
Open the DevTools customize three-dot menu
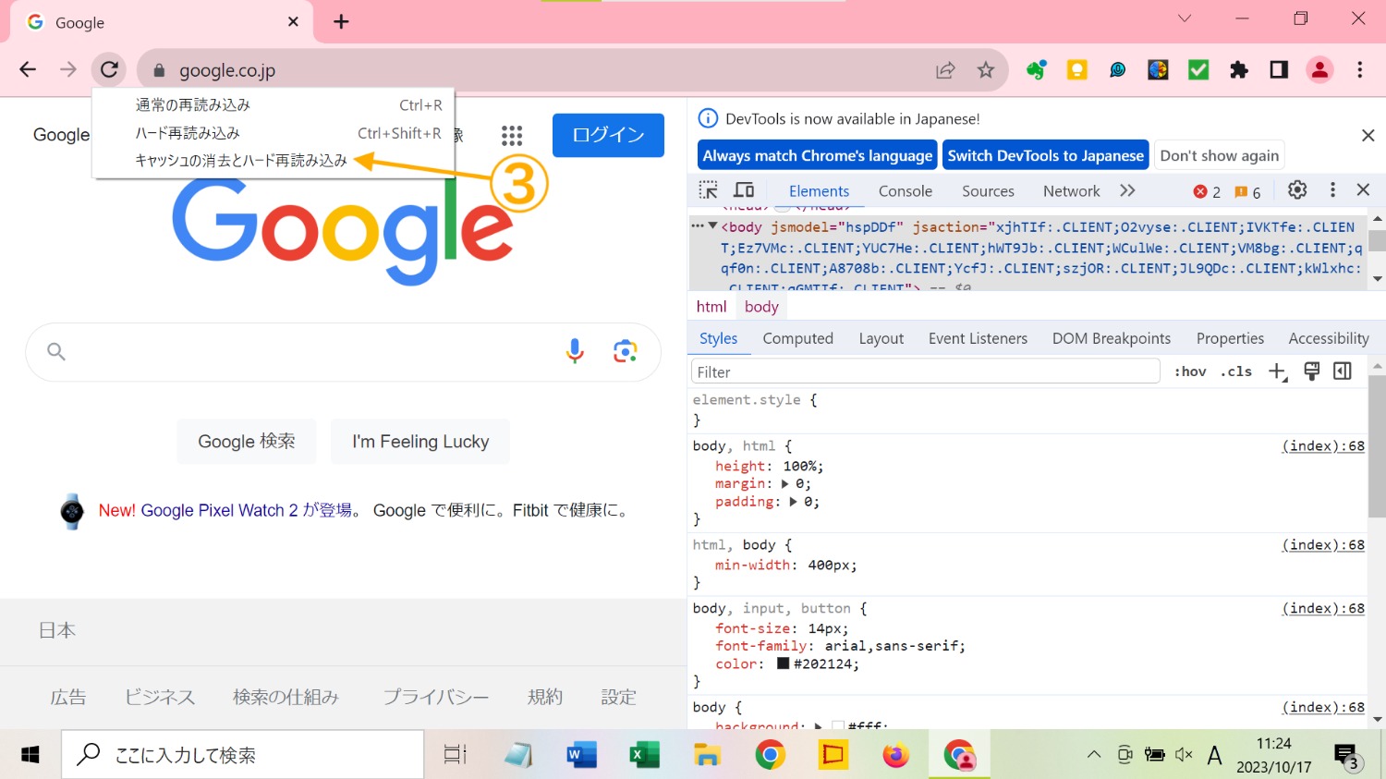[x=1332, y=189]
